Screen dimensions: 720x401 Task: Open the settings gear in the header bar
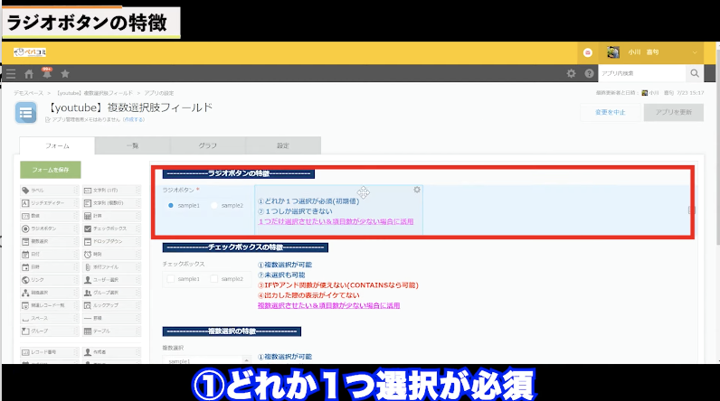[571, 74]
